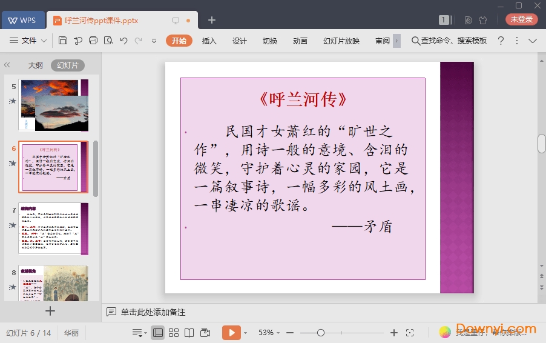This screenshot has width=546, height=343.
Task: Open the notes layout dropdown in status bar
Action: click(139, 333)
